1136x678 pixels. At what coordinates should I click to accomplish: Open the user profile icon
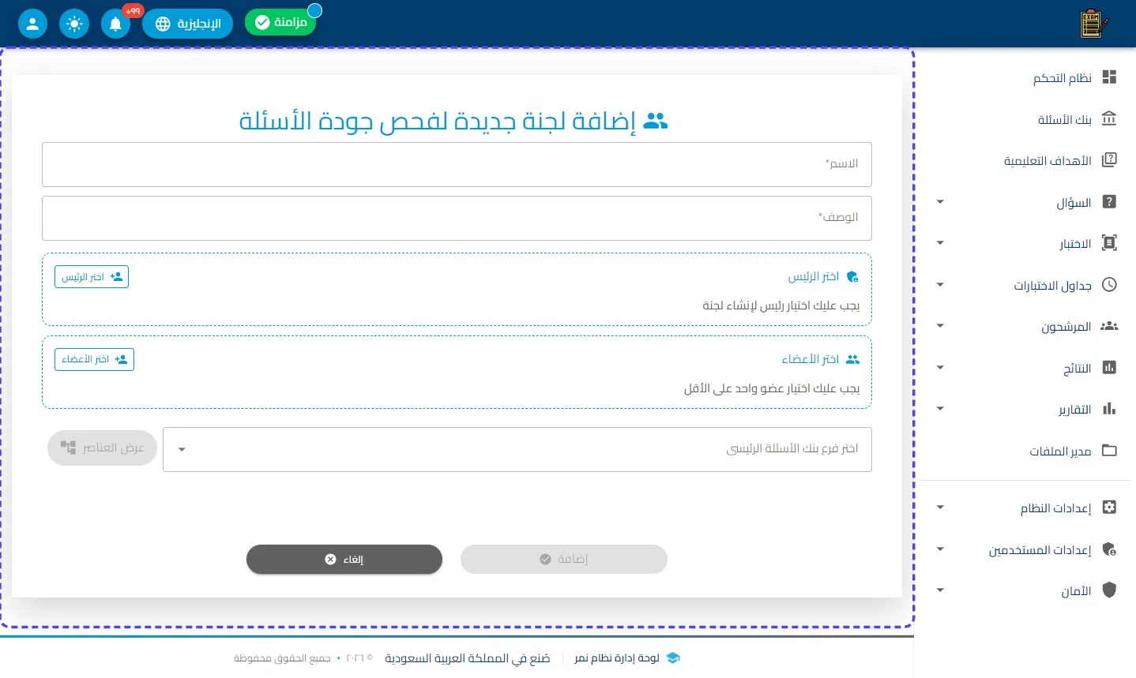pyautogui.click(x=32, y=24)
